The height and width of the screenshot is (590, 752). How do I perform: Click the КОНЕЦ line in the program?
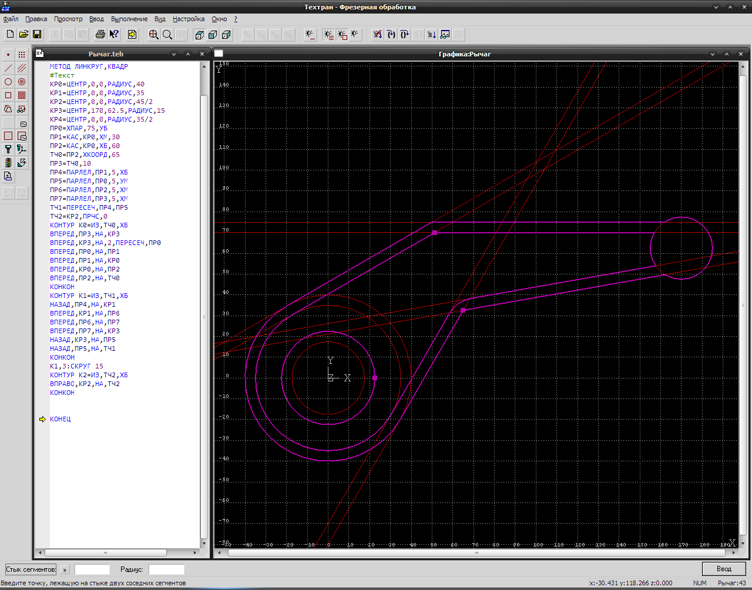[60, 419]
